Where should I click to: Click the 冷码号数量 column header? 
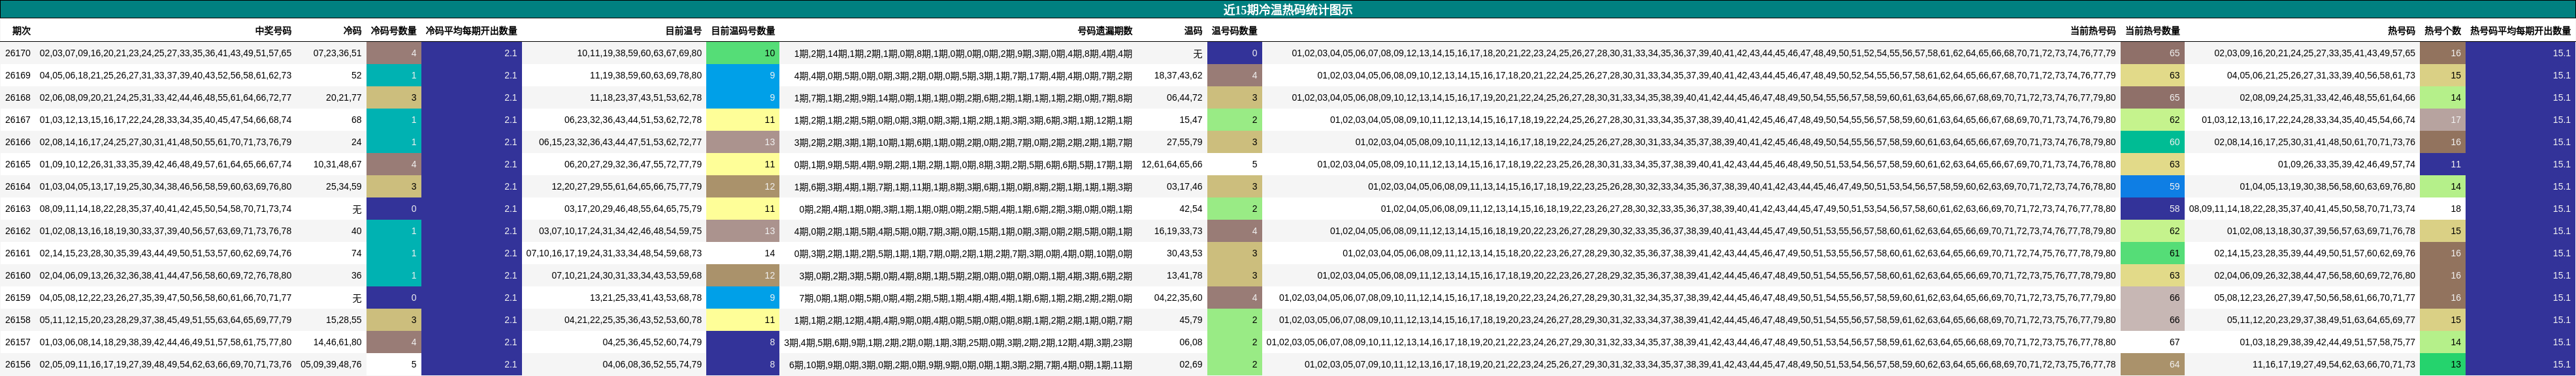393,31
